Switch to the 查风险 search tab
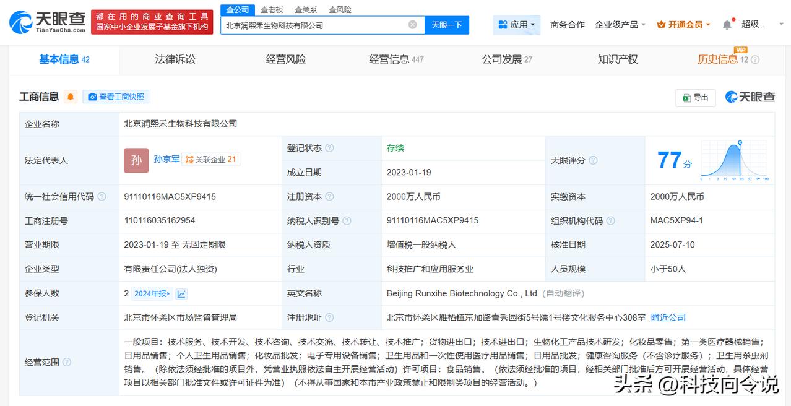The width and height of the screenshot is (791, 406). point(340,9)
